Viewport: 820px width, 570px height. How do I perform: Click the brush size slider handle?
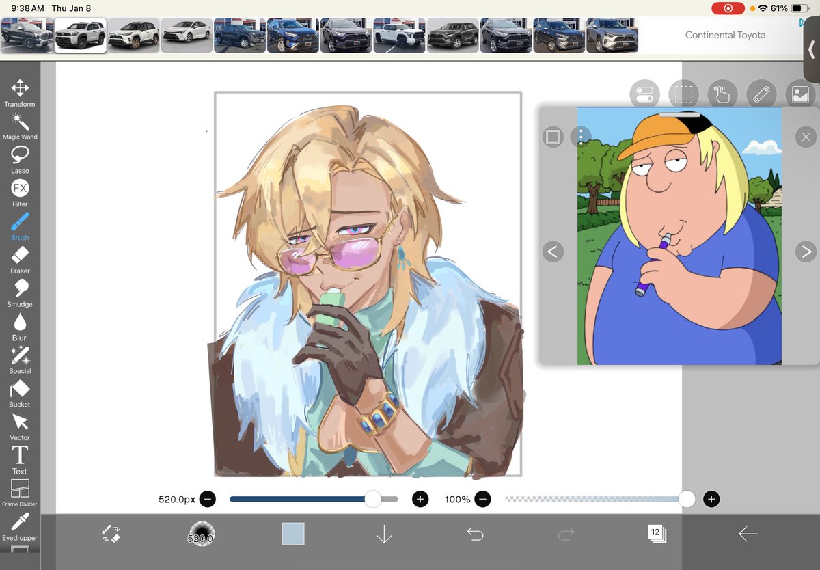tap(372, 500)
